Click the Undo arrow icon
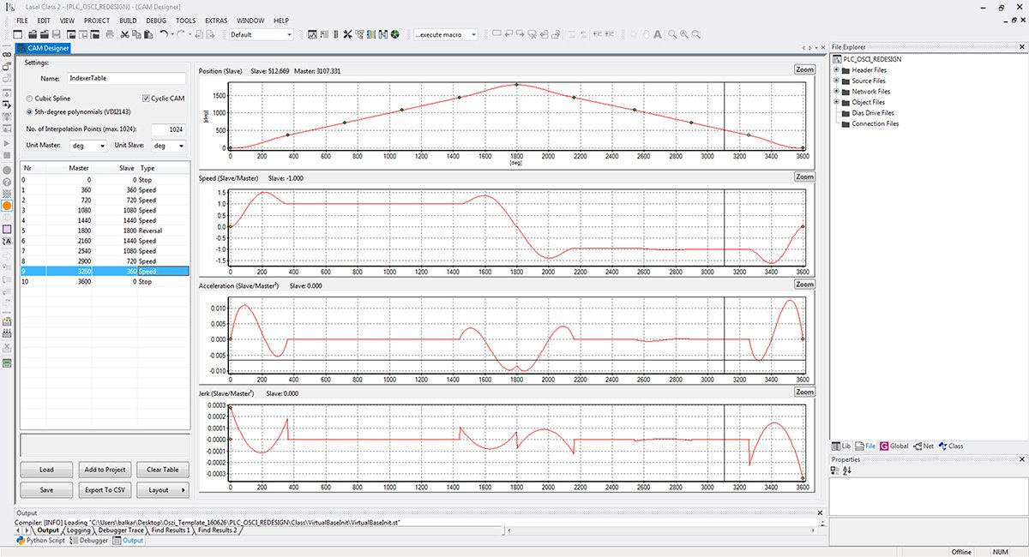1029x557 pixels. (x=163, y=34)
